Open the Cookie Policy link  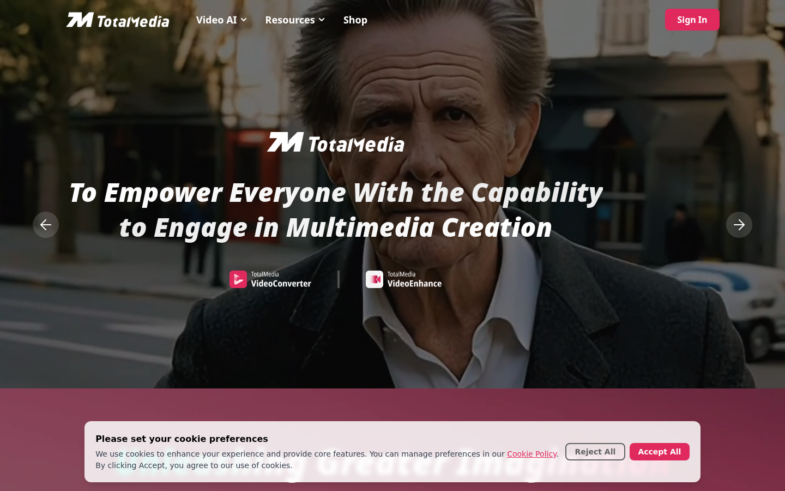click(x=532, y=454)
